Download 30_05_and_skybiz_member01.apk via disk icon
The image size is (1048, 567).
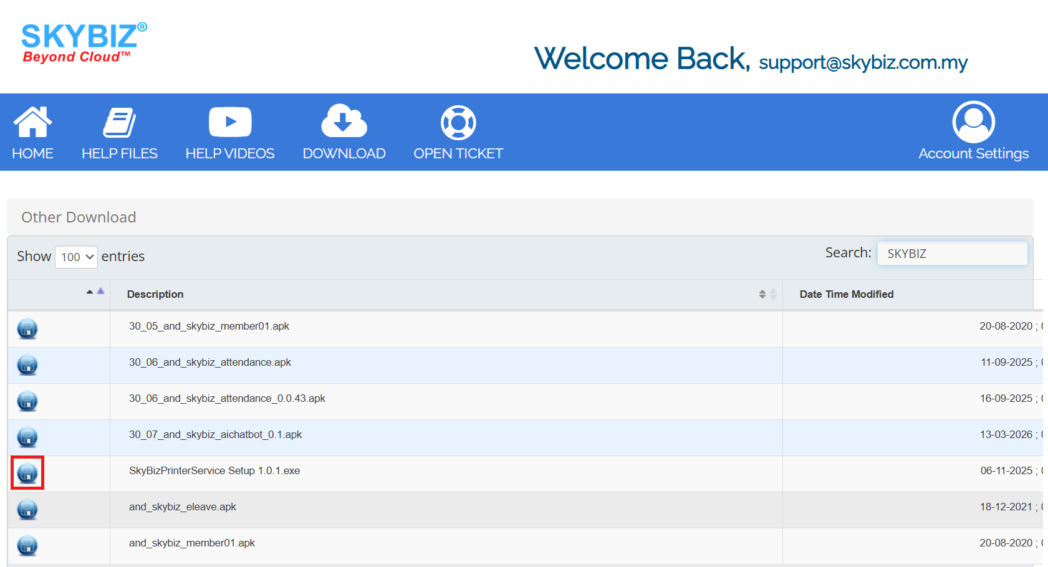pyautogui.click(x=27, y=328)
